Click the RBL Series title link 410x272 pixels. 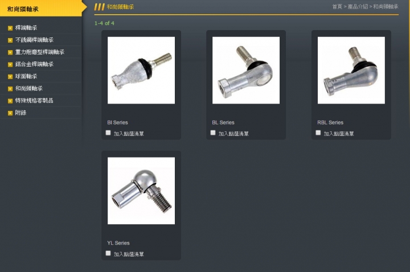click(330, 122)
